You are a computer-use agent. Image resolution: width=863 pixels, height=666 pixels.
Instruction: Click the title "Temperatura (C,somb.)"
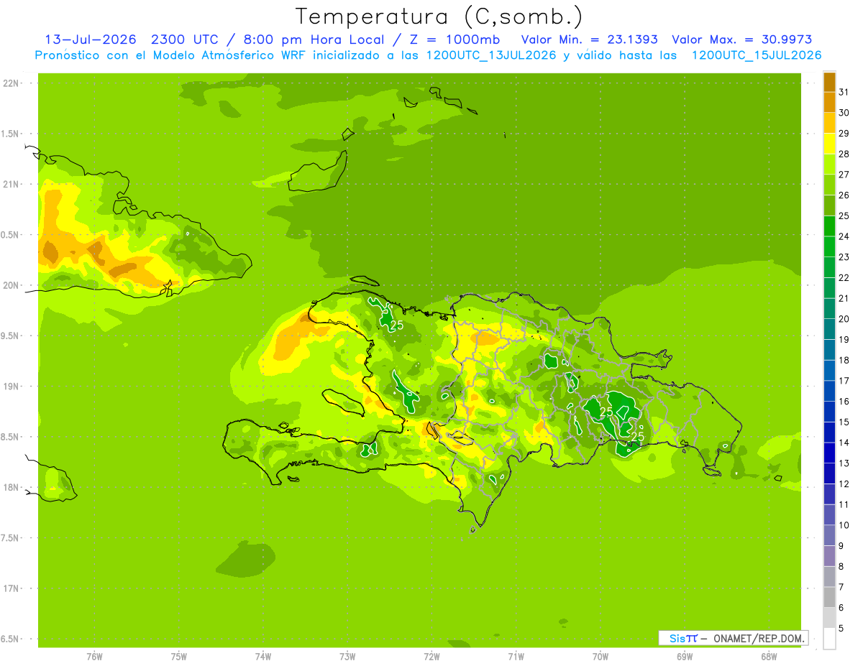439,16
